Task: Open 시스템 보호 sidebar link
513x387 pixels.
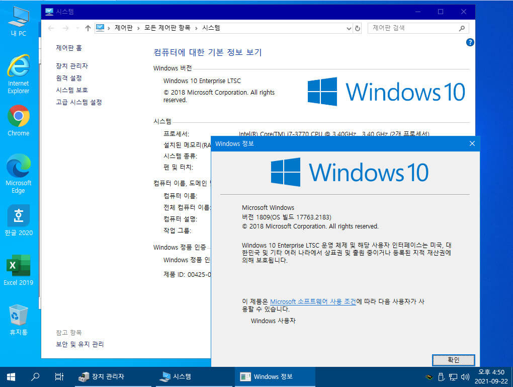Action: (72, 90)
